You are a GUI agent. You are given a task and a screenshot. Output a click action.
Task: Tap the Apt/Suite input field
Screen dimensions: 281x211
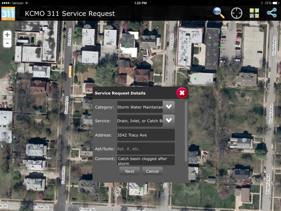pos(146,149)
